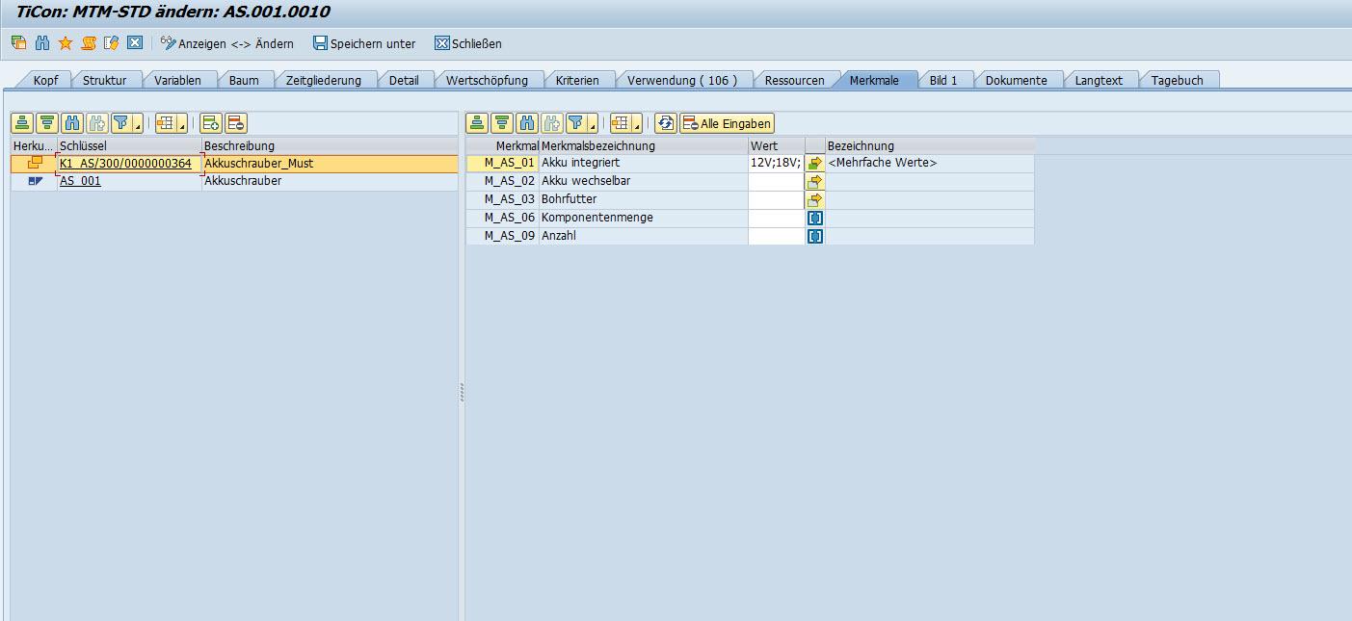
Task: Click the bracket icon for Komponentenmenge row
Action: coord(815,218)
